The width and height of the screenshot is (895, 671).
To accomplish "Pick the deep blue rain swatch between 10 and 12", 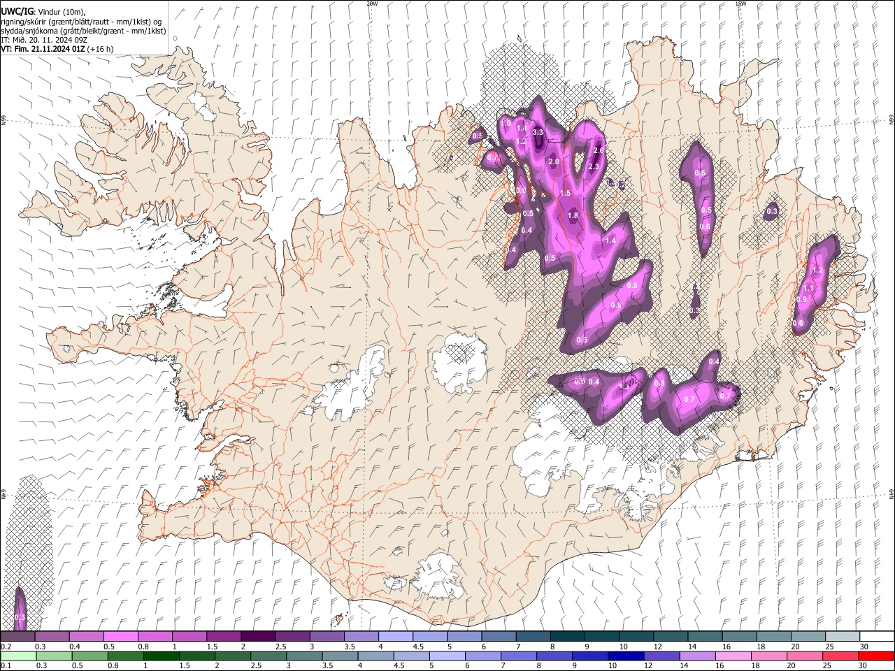I will (x=625, y=656).
